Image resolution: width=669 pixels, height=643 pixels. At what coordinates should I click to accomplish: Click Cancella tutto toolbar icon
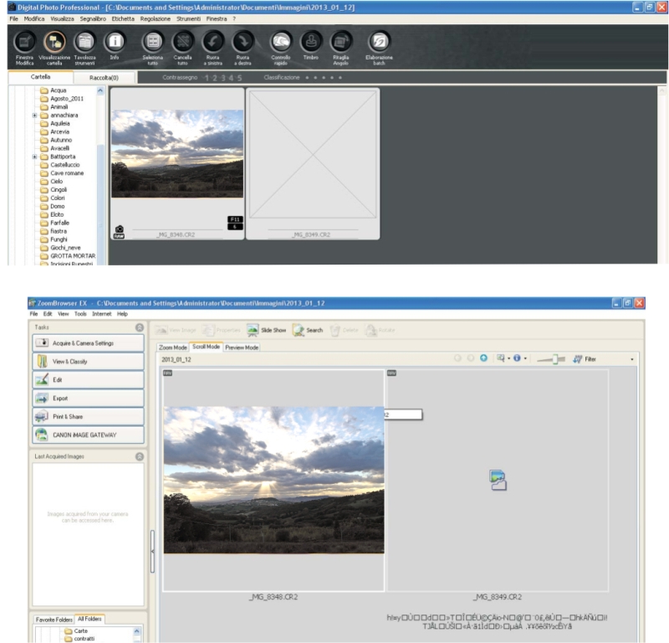182,43
